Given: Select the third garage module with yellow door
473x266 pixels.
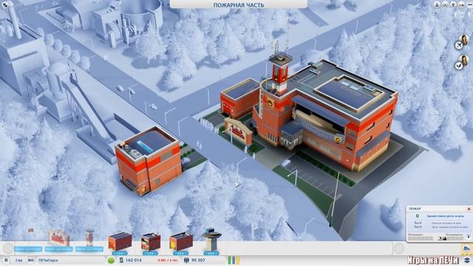Looking at the screenshot, I should pyautogui.click(x=180, y=242).
